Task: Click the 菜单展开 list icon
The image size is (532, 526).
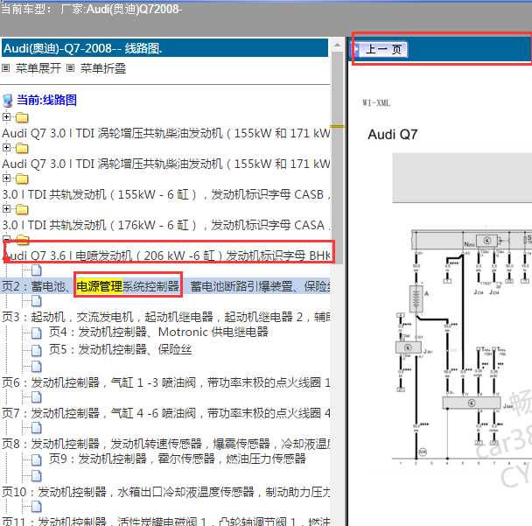Action: tap(6, 68)
